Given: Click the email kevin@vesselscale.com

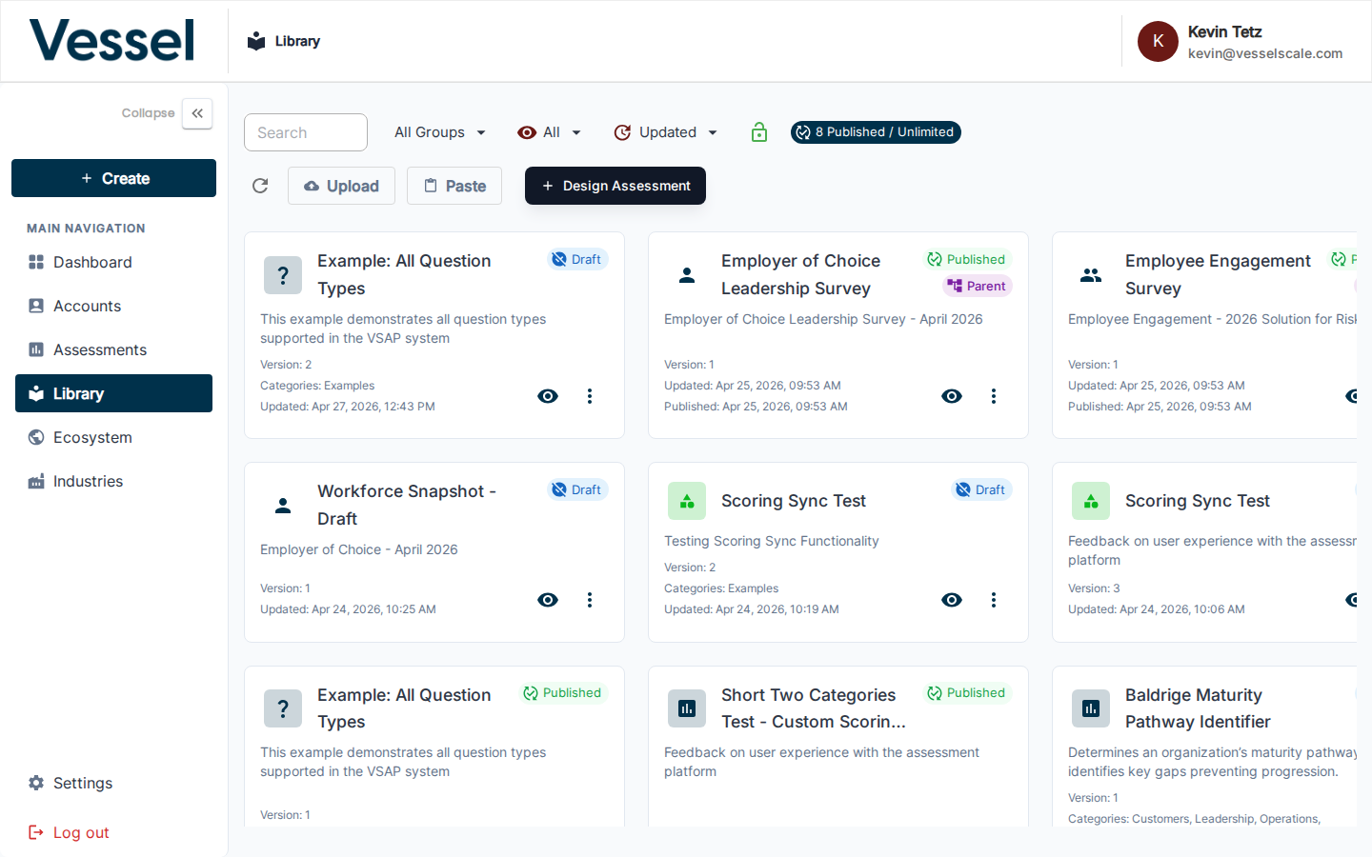Looking at the screenshot, I should click(1265, 53).
